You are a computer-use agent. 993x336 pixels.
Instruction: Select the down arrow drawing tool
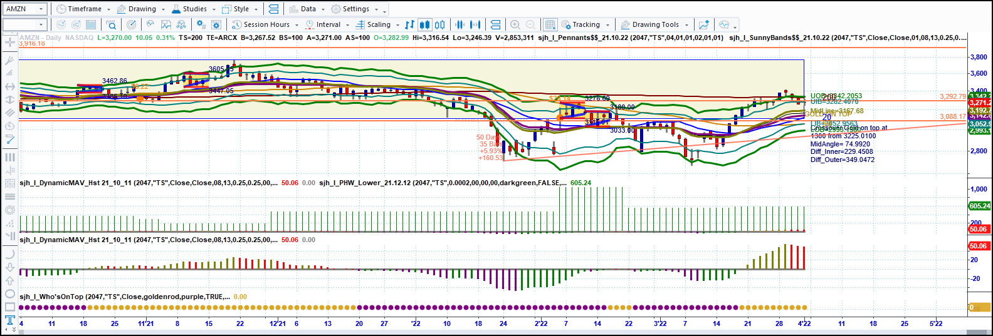(9, 267)
